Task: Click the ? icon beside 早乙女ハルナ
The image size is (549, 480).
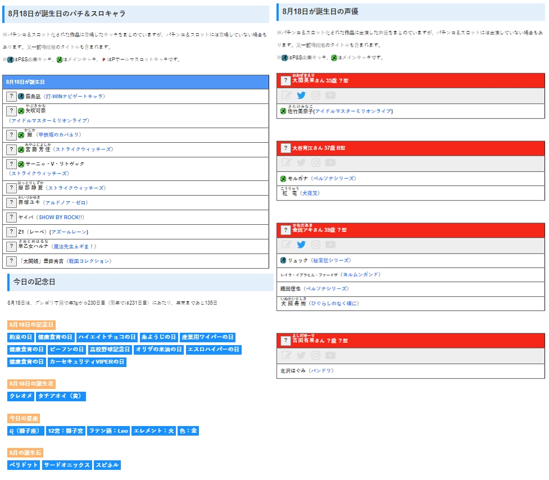Action: (11, 246)
